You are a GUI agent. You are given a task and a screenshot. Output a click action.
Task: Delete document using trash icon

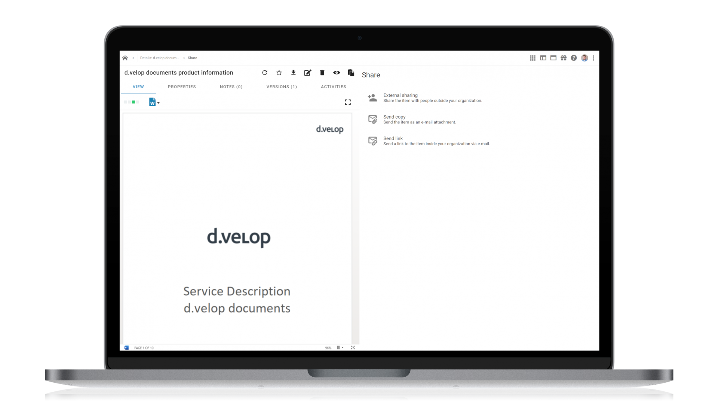coord(322,73)
